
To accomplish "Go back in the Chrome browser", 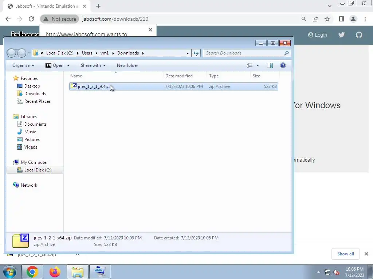I will click(8, 19).
